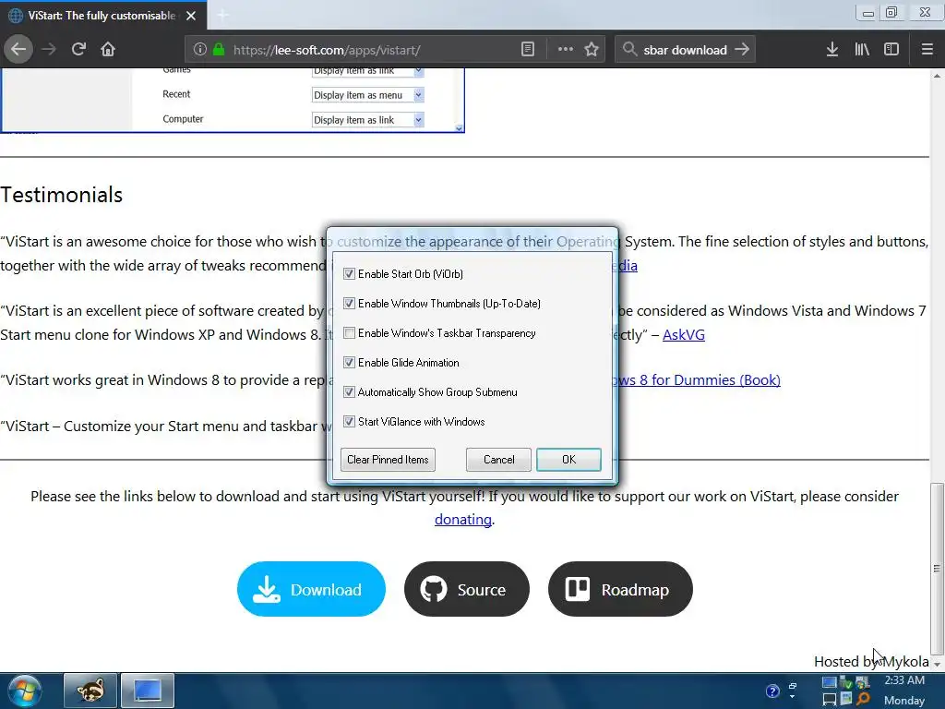Toggle the browser sidebar
The height and width of the screenshot is (709, 945).
click(x=891, y=50)
